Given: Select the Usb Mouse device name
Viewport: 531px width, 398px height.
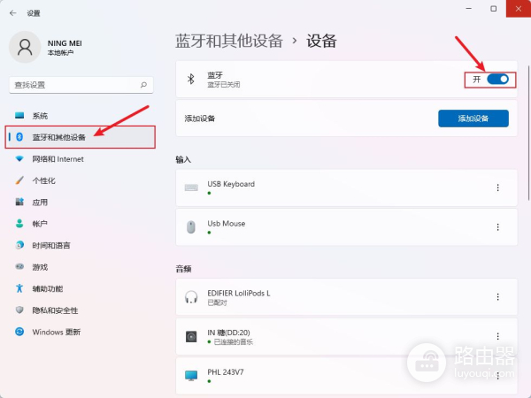Looking at the screenshot, I should point(227,224).
